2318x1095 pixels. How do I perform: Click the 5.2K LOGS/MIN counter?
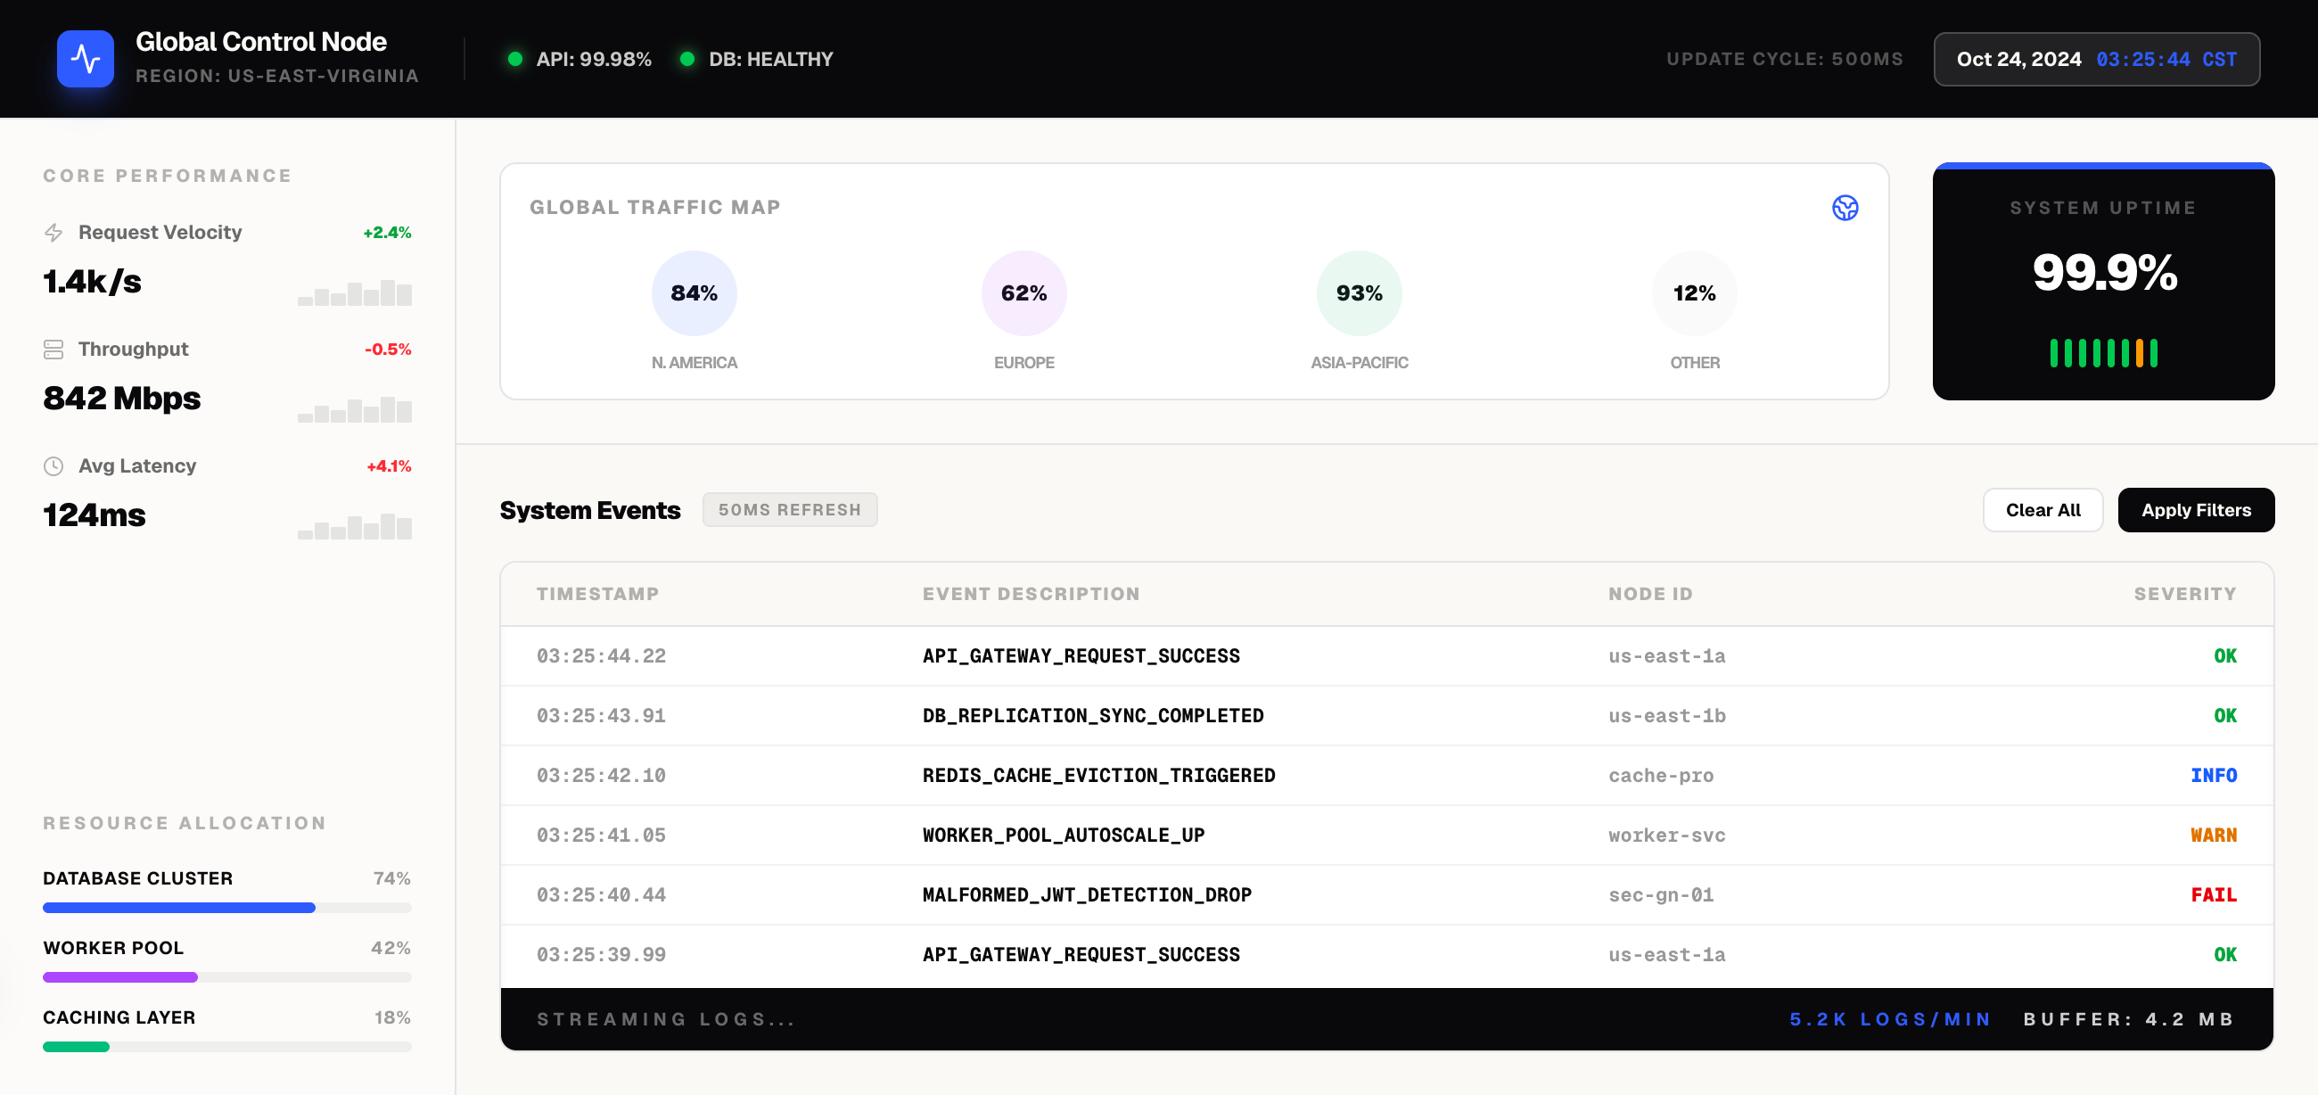click(1890, 1019)
